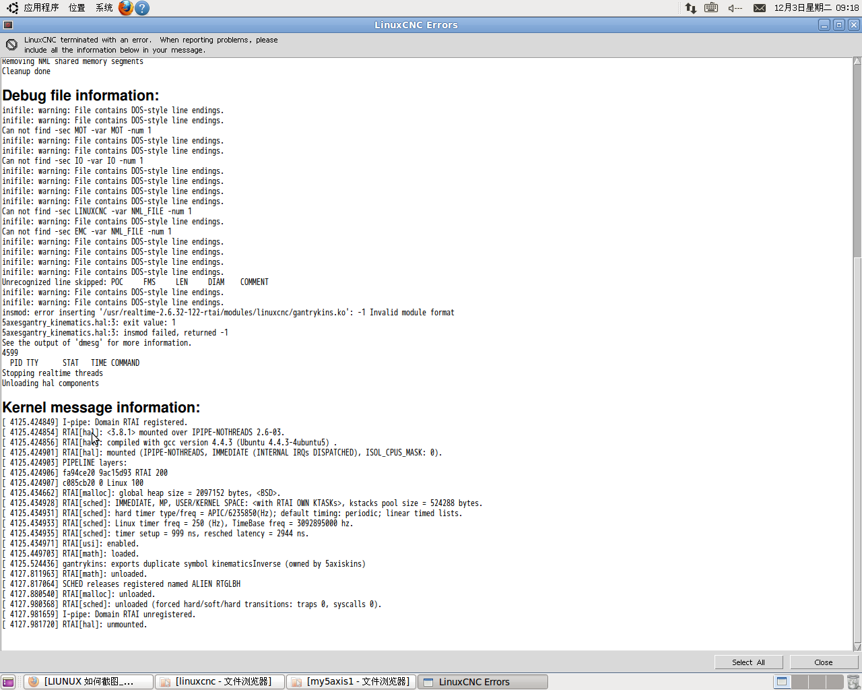Image resolution: width=862 pixels, height=690 pixels.
Task: Switch to the fourth workspace in the switcher
Action: point(834,682)
